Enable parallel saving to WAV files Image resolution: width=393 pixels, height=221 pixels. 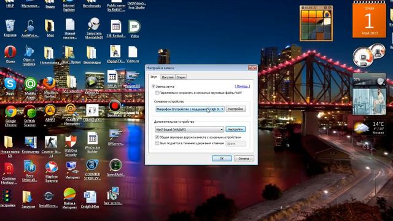(x=157, y=93)
